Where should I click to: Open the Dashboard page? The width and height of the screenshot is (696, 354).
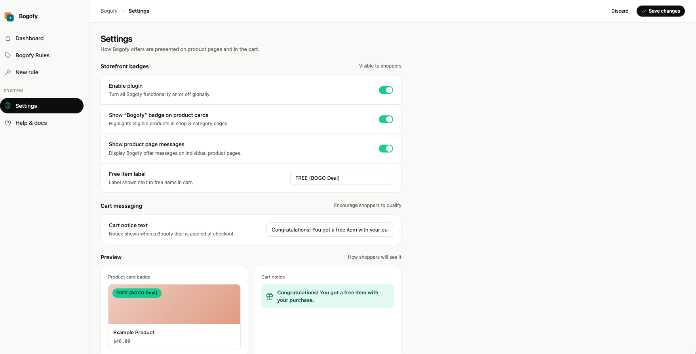(x=42, y=38)
